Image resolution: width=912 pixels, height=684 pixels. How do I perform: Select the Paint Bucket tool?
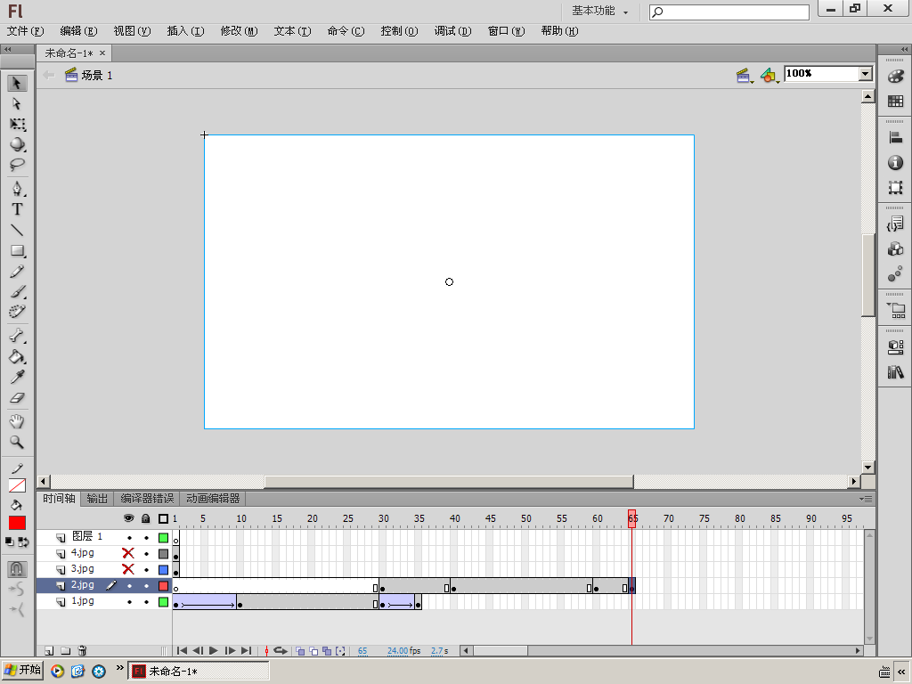(x=17, y=356)
